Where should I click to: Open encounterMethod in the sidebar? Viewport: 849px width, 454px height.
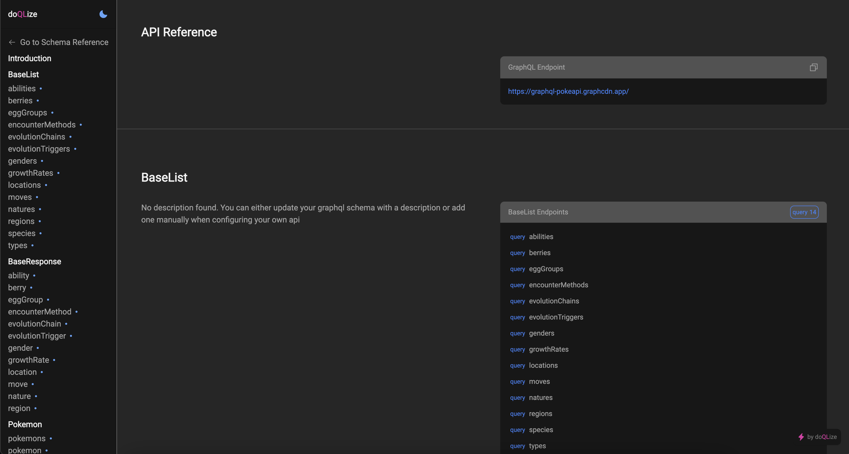click(x=40, y=312)
